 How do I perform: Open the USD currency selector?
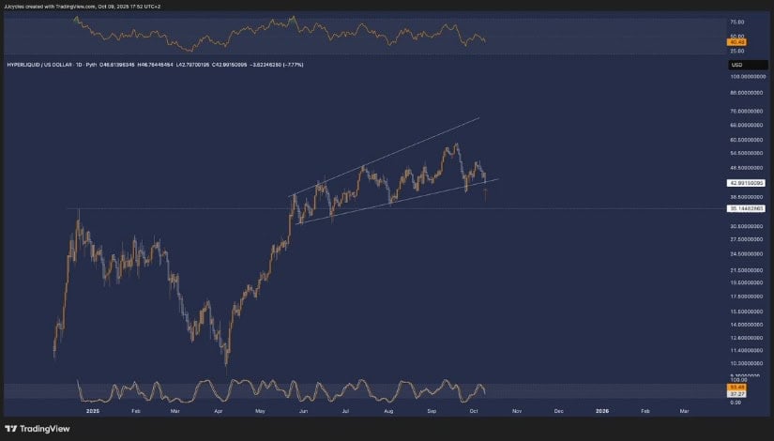pyautogui.click(x=736, y=65)
